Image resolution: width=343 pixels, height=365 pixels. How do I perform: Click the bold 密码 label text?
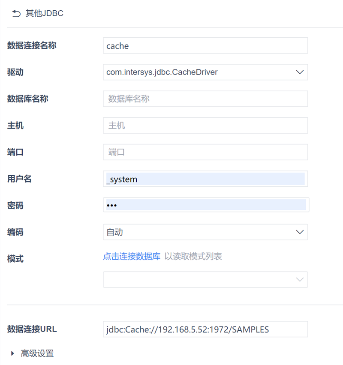15,206
